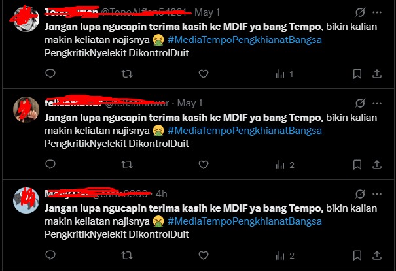View analytics of first tweet
This screenshot has height=271, width=396.
point(284,74)
